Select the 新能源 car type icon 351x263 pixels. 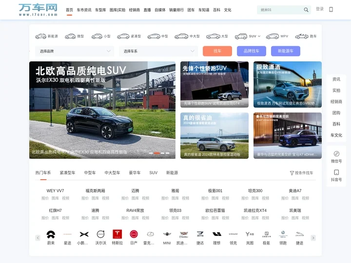click(x=41, y=36)
